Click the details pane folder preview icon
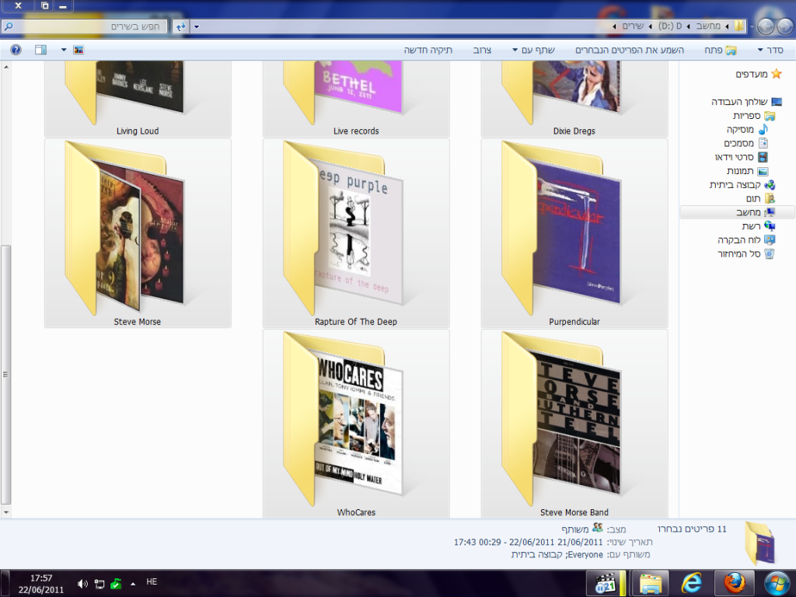 762,543
